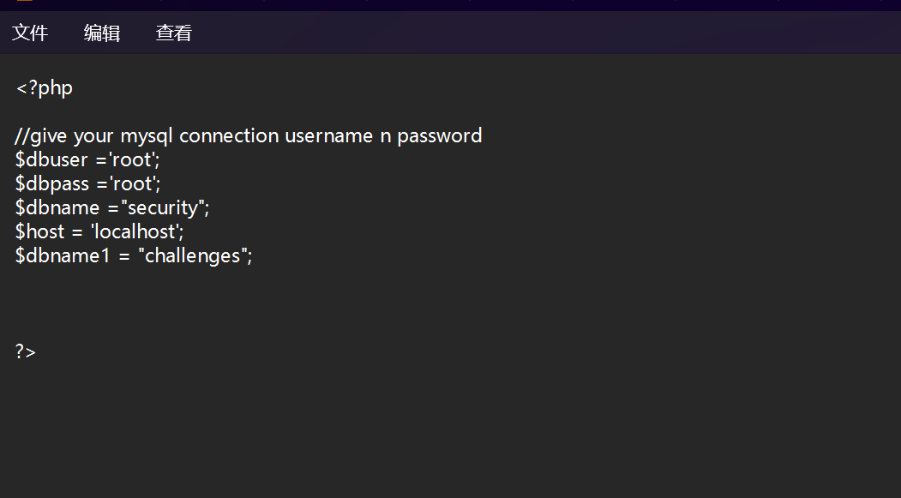Click the "security" string value
Screen dimensions: 901x498
click(x=163, y=207)
